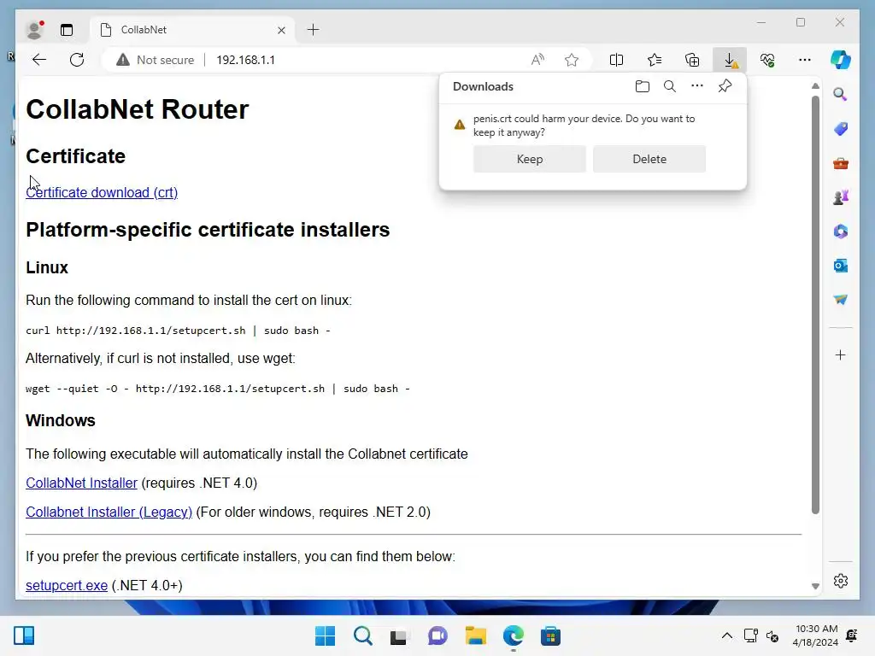Click the page scrollbar down arrow

815,586
